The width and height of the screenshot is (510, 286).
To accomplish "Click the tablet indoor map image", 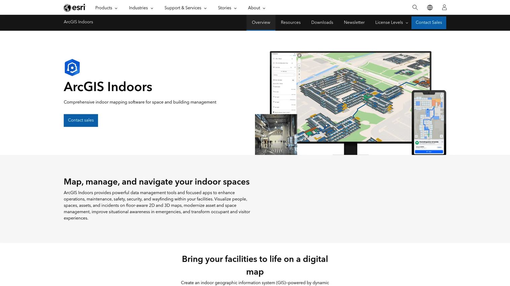I will click(x=429, y=123).
